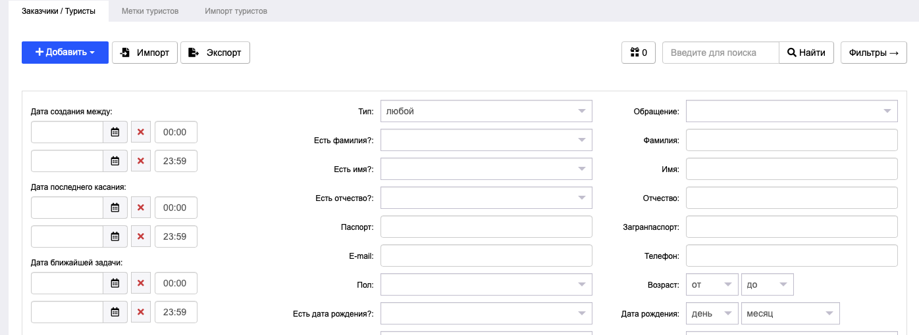Open the Тип dropdown showing любой
The height and width of the screenshot is (335, 919).
tap(486, 111)
